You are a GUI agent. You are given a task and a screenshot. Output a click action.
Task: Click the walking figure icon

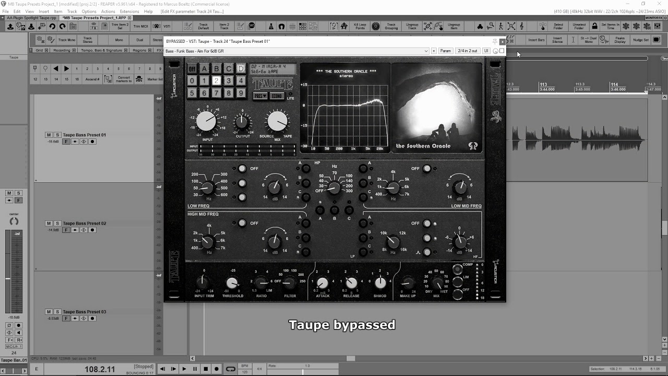click(x=501, y=26)
